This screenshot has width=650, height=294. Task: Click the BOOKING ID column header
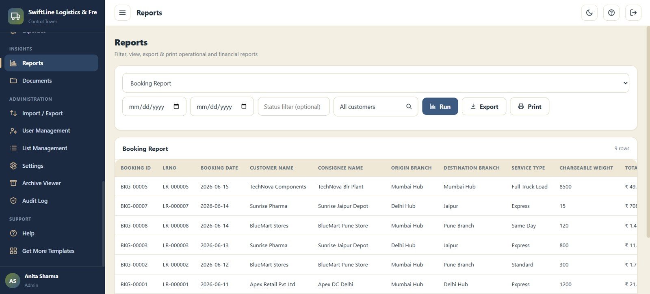[x=136, y=168]
